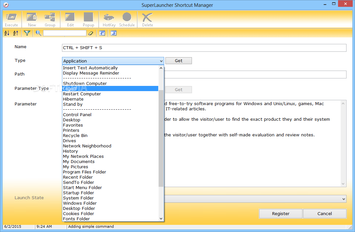Select Hibernate from type list
Screen dimensions: 355x232
click(x=111, y=99)
